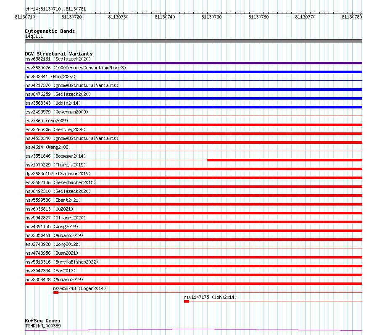Open variant esv3635076 (1000GenomesConsortiumPhase3)
This screenshot has width=374, height=335.
coord(76,68)
